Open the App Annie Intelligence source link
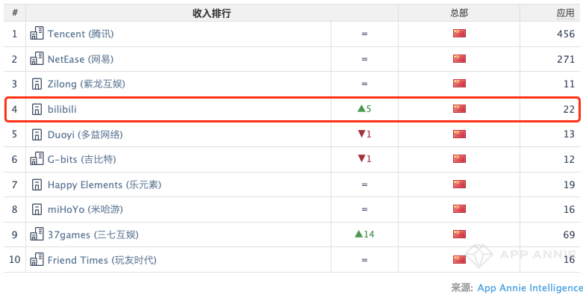The height and width of the screenshot is (301, 583). point(530,288)
